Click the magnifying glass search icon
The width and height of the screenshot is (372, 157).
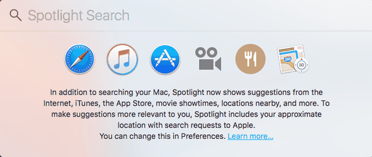(x=16, y=16)
